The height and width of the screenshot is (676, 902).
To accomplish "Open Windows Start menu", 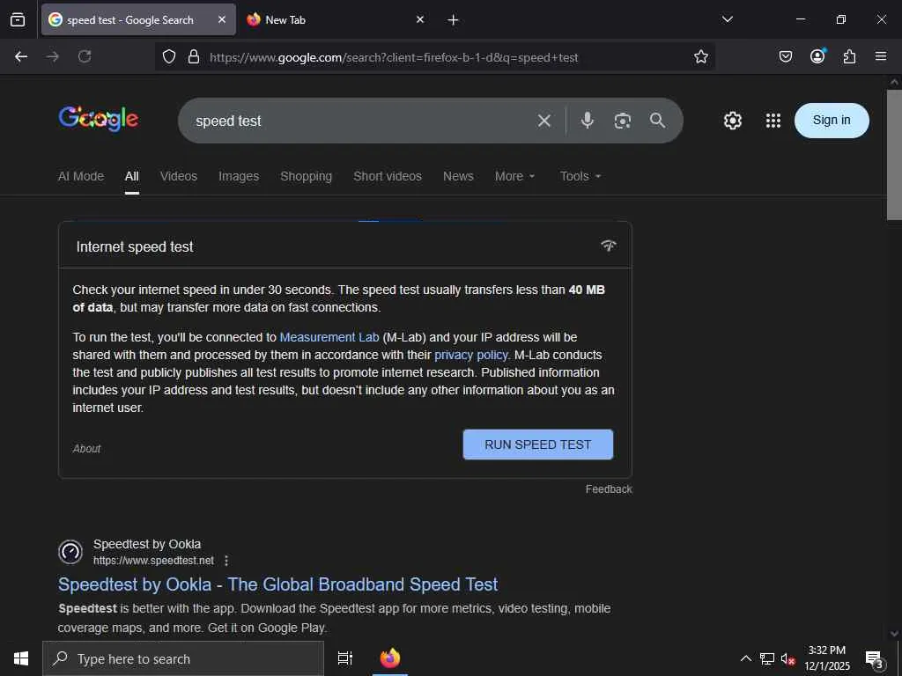I will (21, 658).
